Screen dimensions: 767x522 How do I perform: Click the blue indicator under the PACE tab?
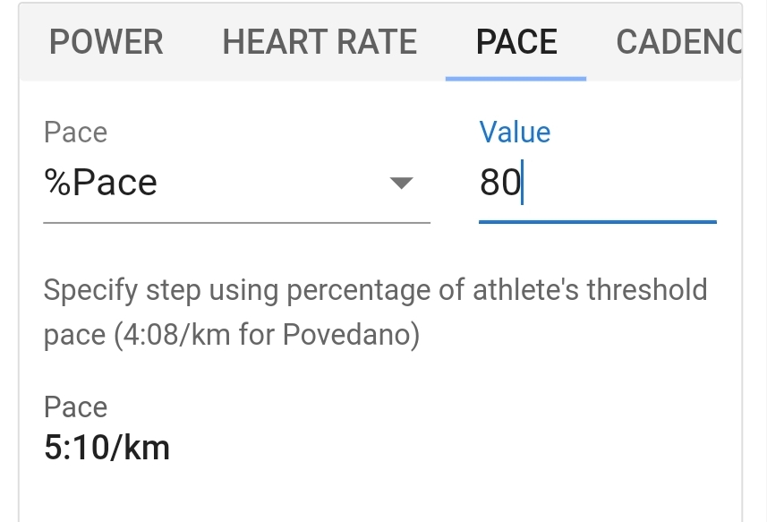tap(516, 78)
